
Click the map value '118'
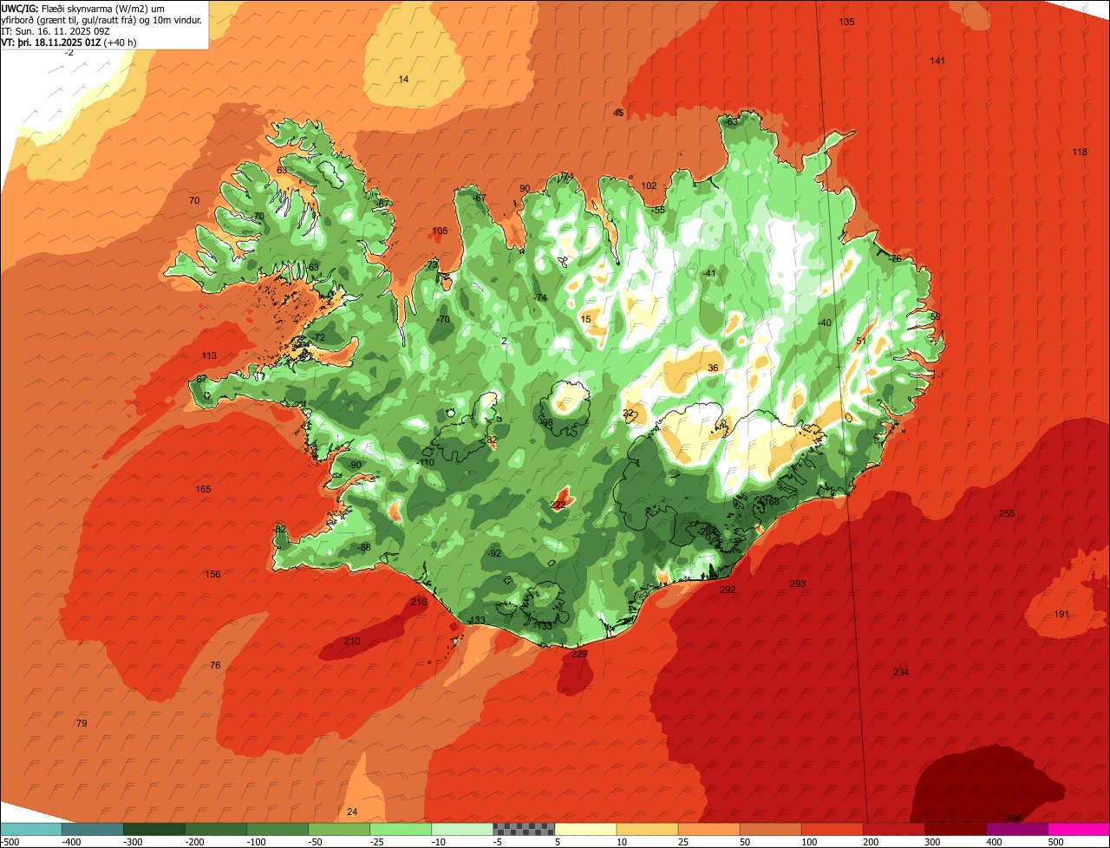coord(1080,153)
